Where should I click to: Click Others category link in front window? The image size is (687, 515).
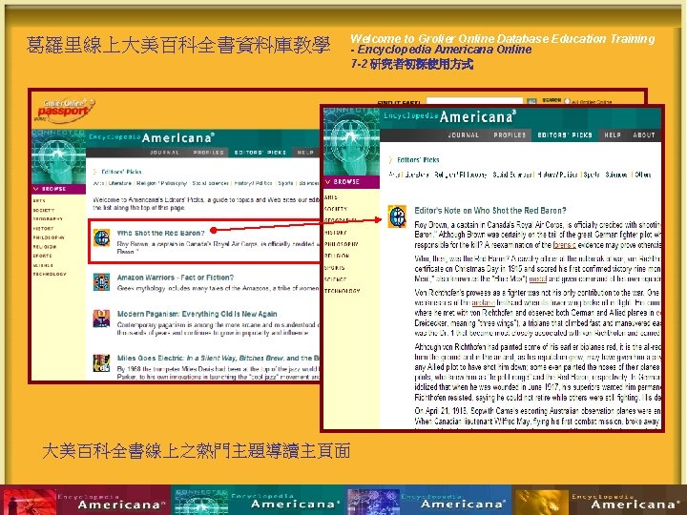tap(642, 175)
